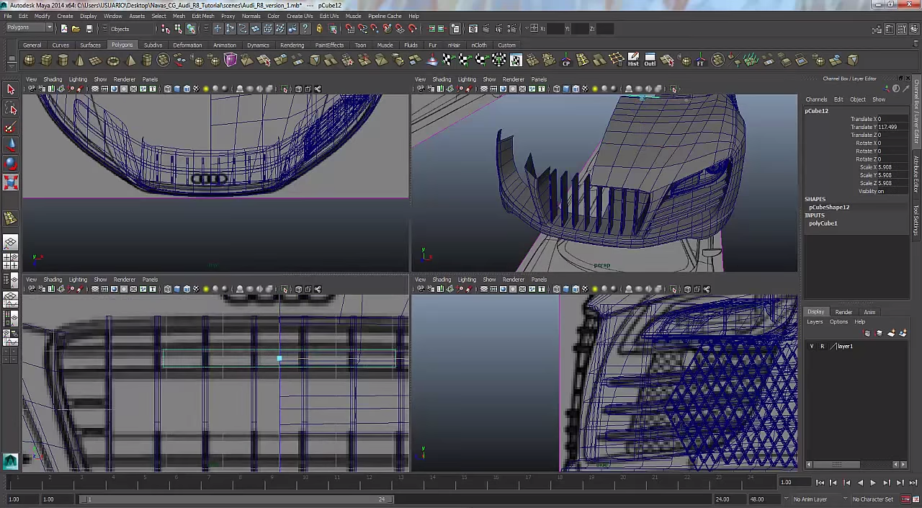Open the Edit Mesh menu

point(202,16)
